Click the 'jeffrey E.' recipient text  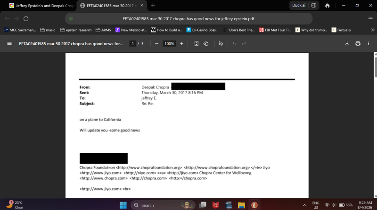pos(149,98)
